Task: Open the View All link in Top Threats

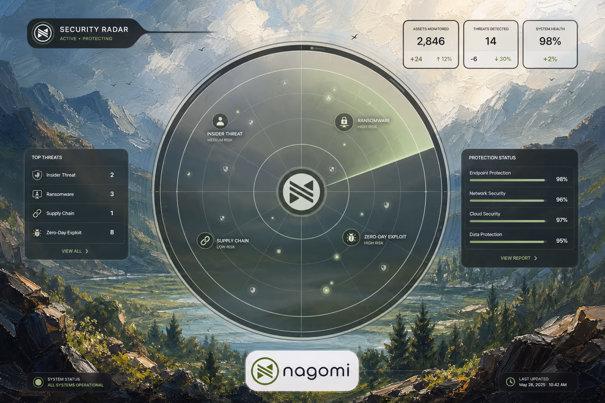Action: [72, 251]
